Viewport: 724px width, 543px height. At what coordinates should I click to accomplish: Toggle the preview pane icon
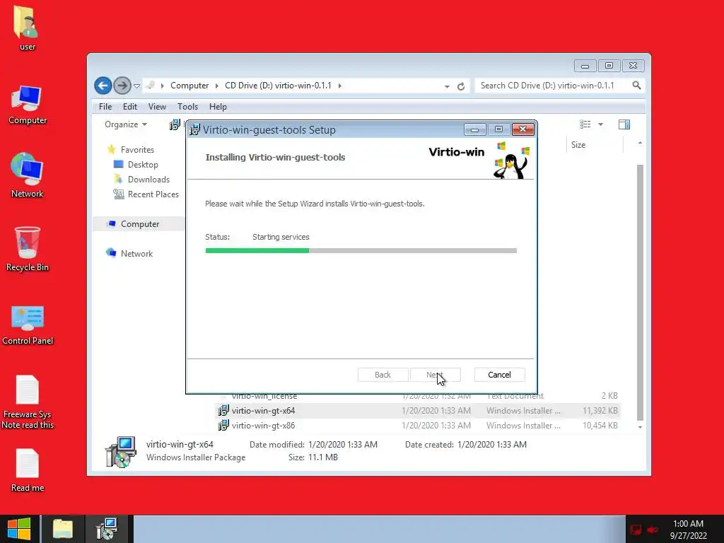(x=624, y=124)
